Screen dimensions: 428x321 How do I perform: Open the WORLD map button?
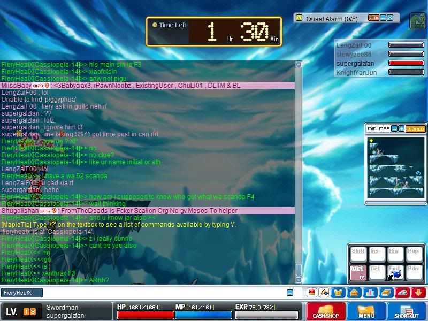415,129
